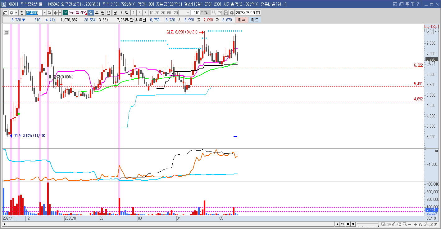Click the fast-forward double-arrow control
Image resolution: width=441 pixels, height=229 pixels.
(x=353, y=224)
